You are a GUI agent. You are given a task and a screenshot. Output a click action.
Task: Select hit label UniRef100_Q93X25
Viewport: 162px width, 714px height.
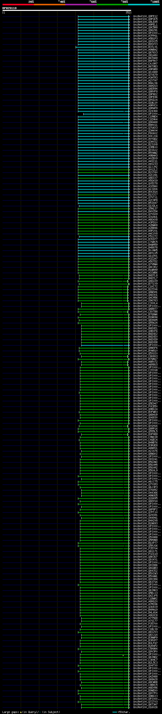(x=145, y=41)
